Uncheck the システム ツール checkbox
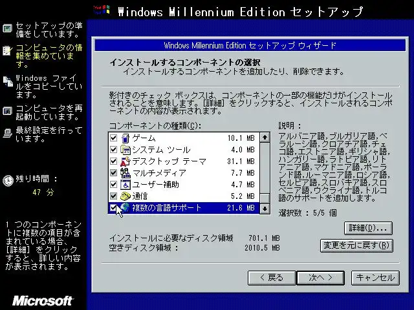This screenshot has height=310, width=414. coord(114,150)
